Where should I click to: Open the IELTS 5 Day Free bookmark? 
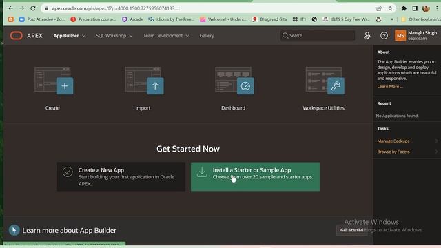(x=346, y=19)
